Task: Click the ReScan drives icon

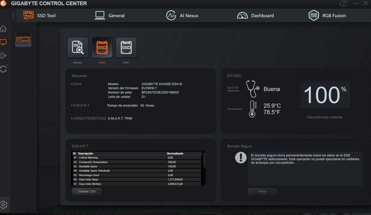Action: tap(78, 47)
